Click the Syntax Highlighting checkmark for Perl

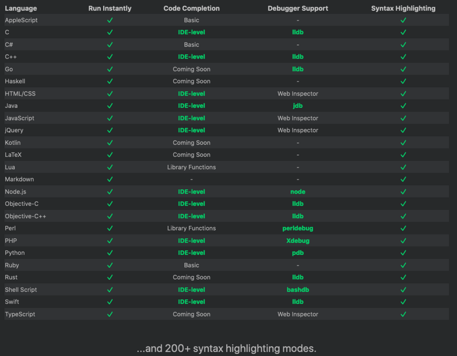point(403,229)
